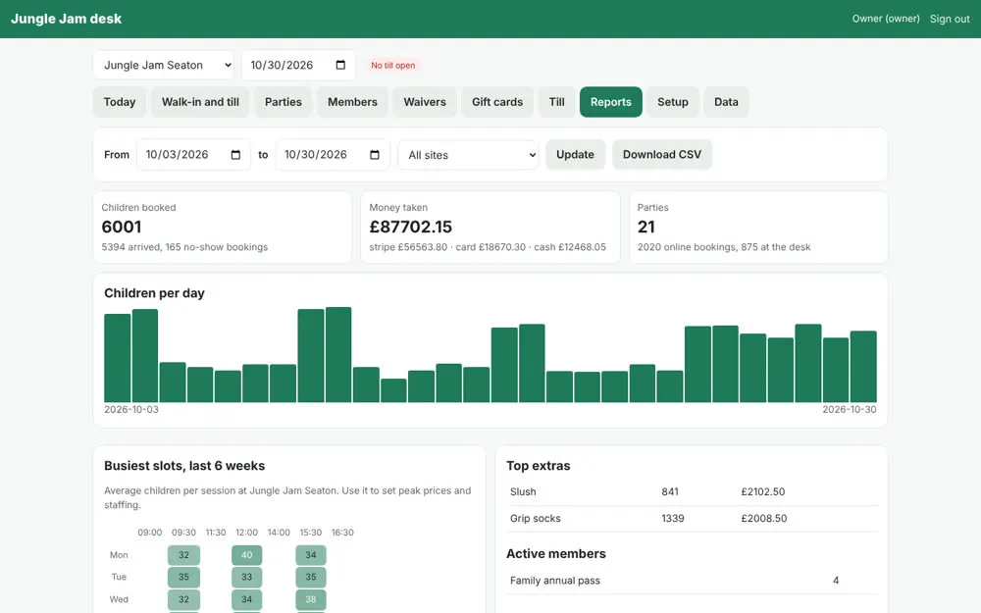Click the Children booked value 6001

click(x=122, y=227)
